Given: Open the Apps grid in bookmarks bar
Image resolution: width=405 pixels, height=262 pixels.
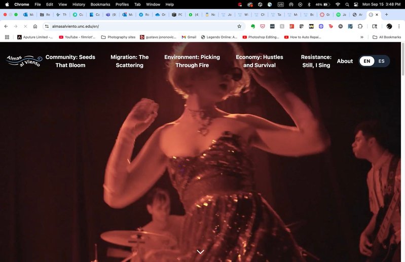Looking at the screenshot, I should [x=7, y=37].
